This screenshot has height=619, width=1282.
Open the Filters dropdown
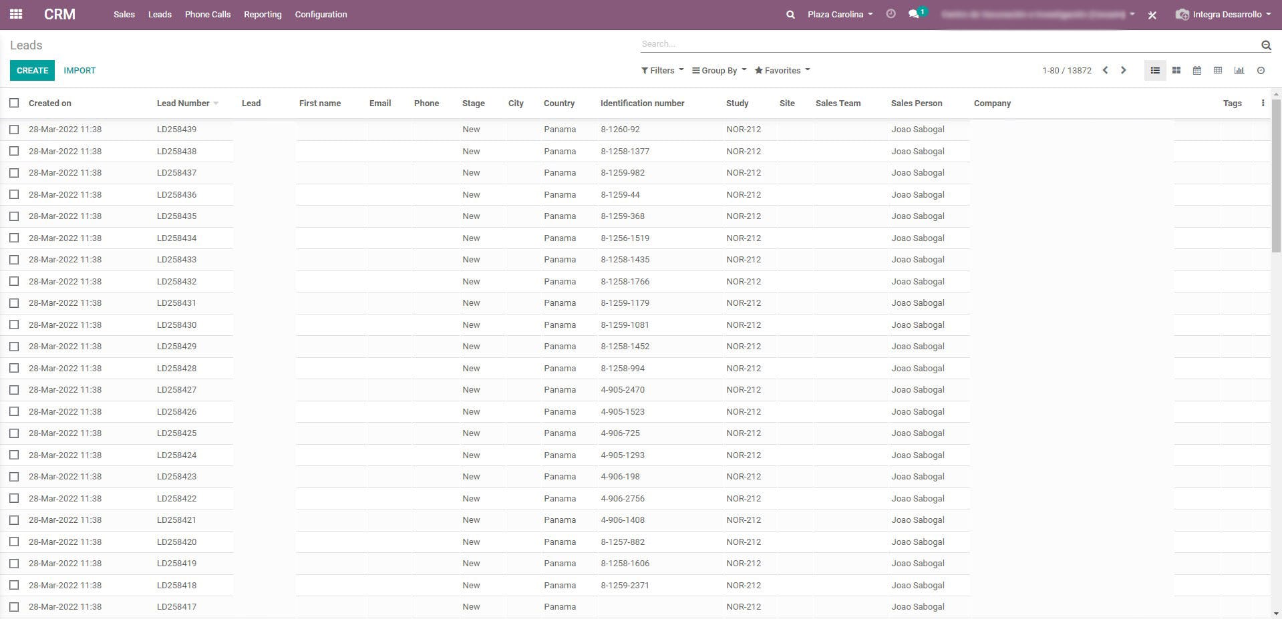(x=661, y=70)
